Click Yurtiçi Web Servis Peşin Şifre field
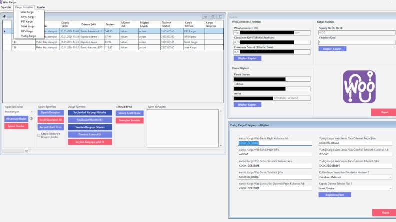The image size is (396, 222). (x=275, y=154)
